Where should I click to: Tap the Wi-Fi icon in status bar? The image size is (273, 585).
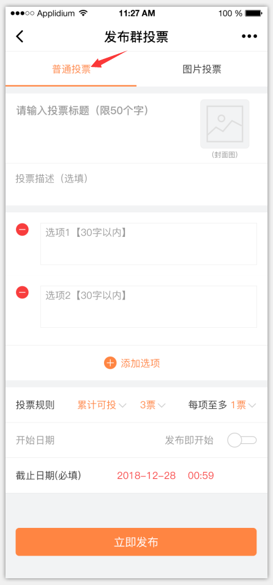(x=83, y=14)
